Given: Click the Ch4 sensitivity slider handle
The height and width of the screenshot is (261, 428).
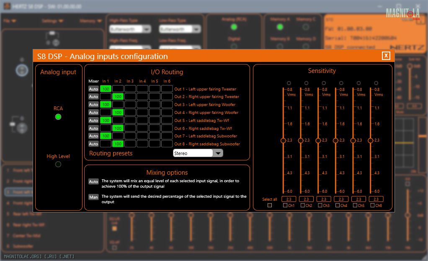Looking at the screenshot, I should click(x=336, y=140).
